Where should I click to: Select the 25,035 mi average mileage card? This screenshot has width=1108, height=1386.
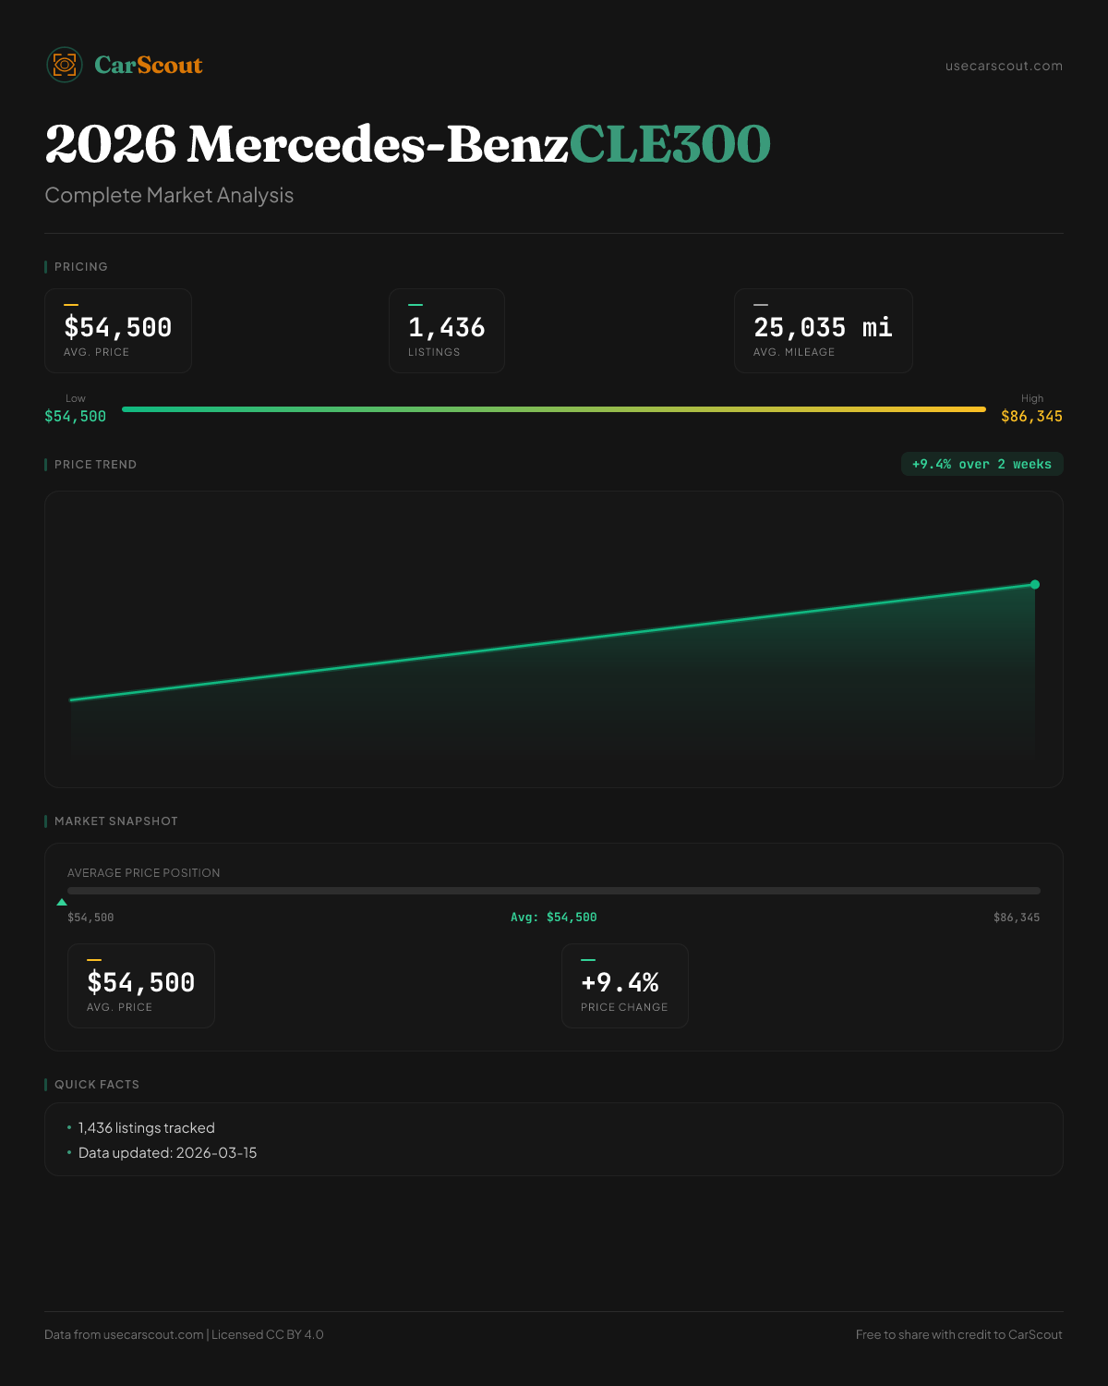(x=823, y=331)
